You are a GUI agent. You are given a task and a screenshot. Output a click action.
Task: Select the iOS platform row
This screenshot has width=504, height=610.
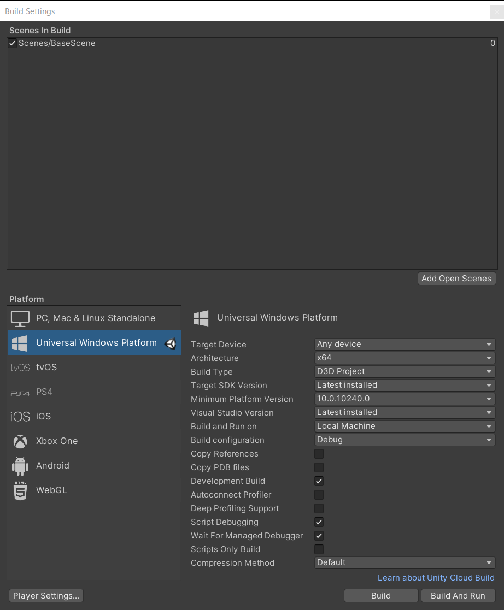click(94, 416)
